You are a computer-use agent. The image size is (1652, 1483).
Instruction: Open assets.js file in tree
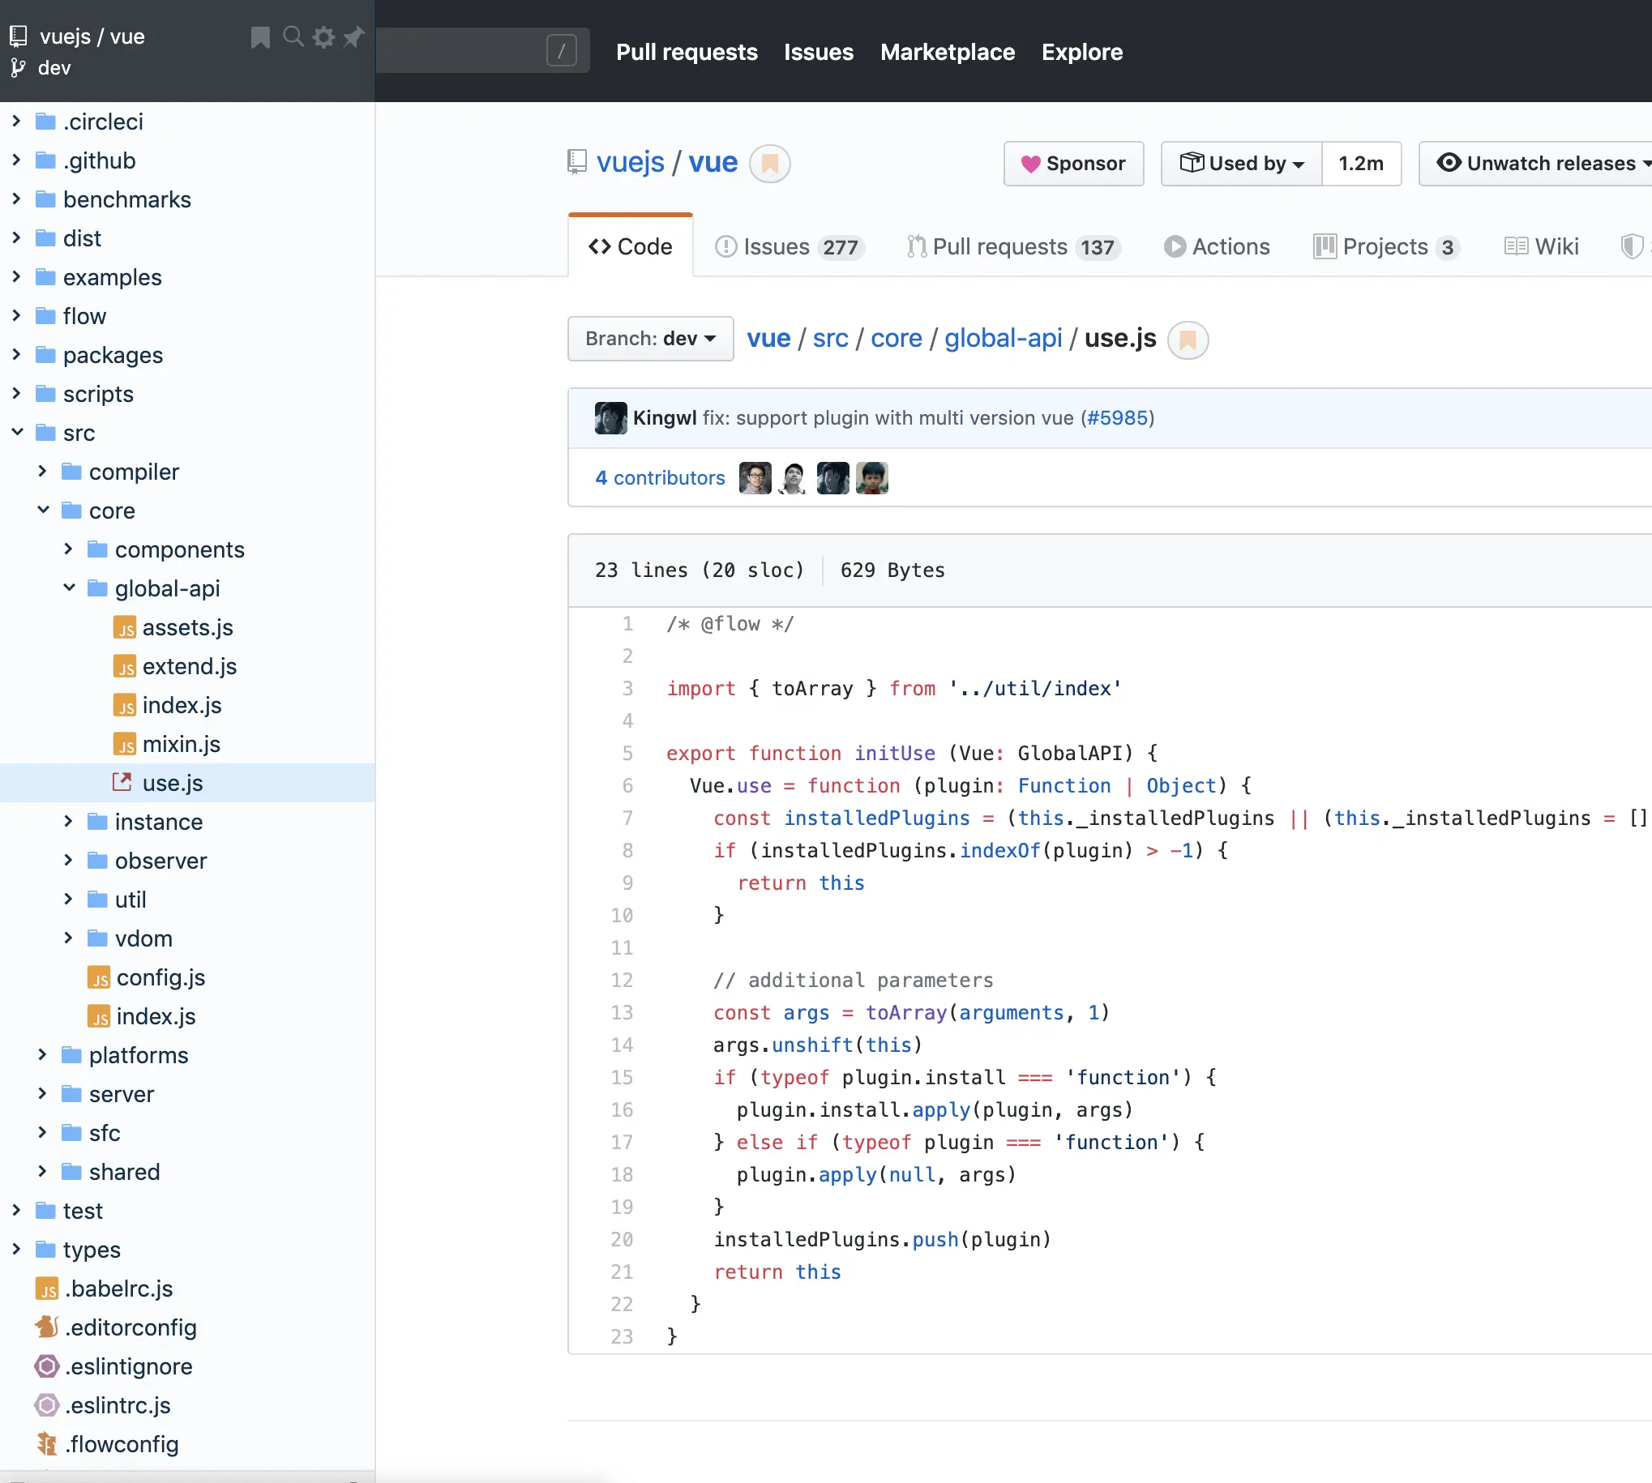tap(186, 627)
